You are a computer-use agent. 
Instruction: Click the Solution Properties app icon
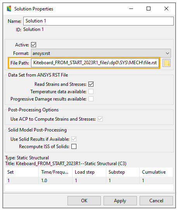(x=9, y=9)
